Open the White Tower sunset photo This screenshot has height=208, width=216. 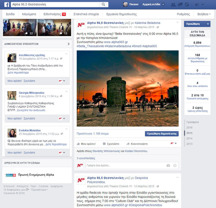pos(127,89)
